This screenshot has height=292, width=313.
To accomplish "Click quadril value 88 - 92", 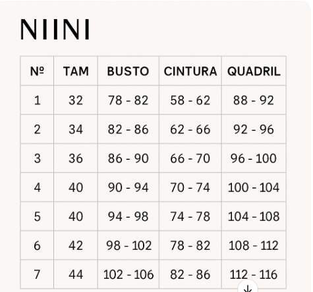I will [x=254, y=100].
